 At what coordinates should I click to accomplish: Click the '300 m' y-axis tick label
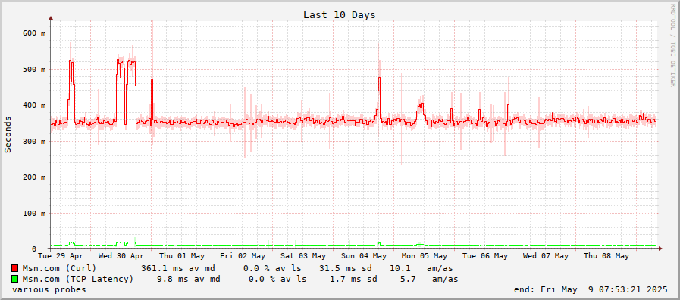point(34,141)
